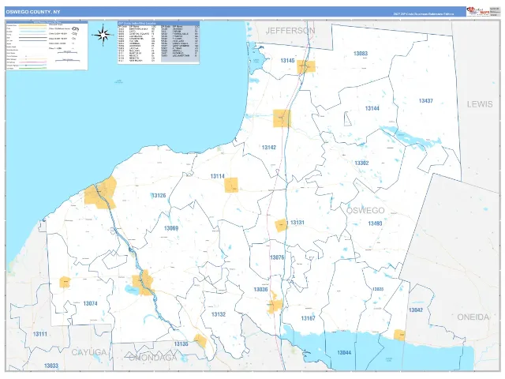Click ZIP code label 13131
Image resolution: width=505 pixels, height=379 pixels.
(297, 223)
